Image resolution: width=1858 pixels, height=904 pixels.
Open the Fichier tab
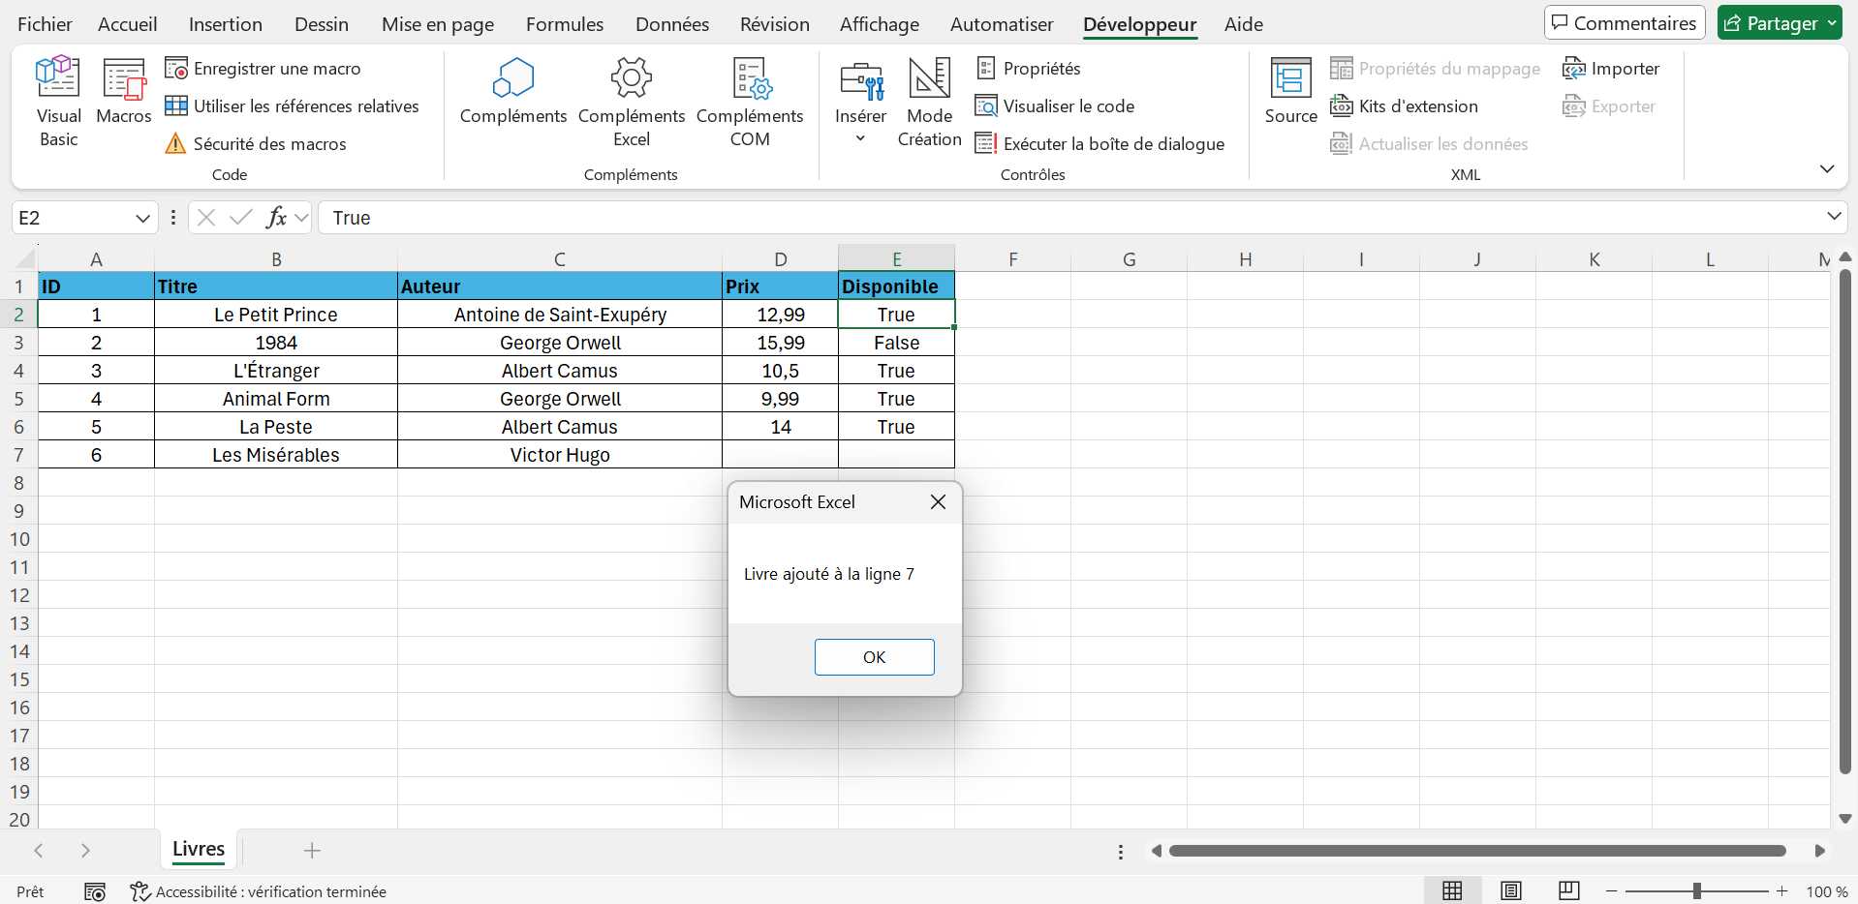pyautogui.click(x=45, y=24)
